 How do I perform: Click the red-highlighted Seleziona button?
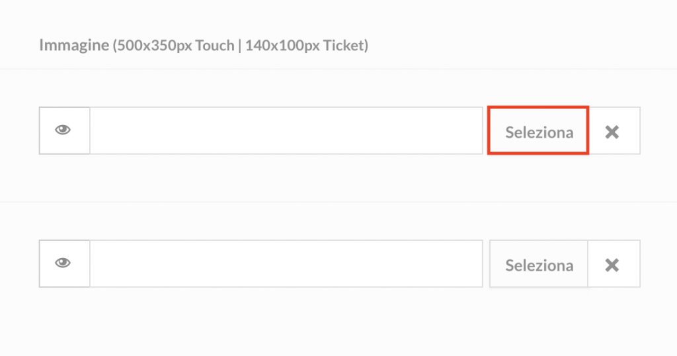[x=538, y=130]
